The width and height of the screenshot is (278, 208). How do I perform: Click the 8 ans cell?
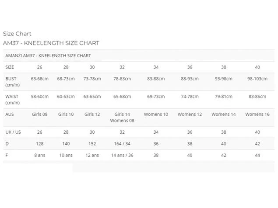tap(39, 155)
